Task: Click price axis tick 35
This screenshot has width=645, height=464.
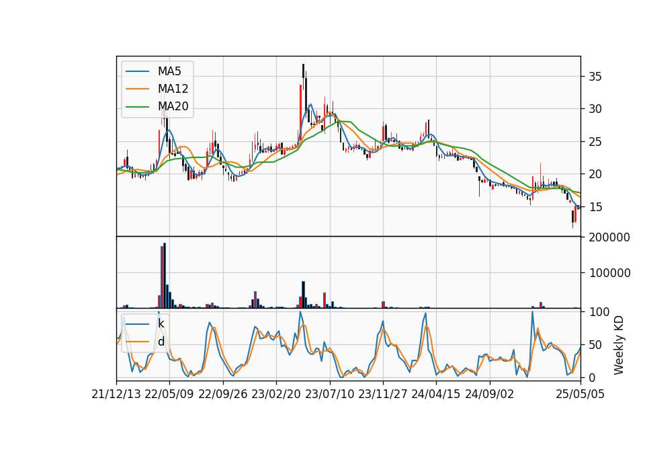Action: tap(595, 77)
